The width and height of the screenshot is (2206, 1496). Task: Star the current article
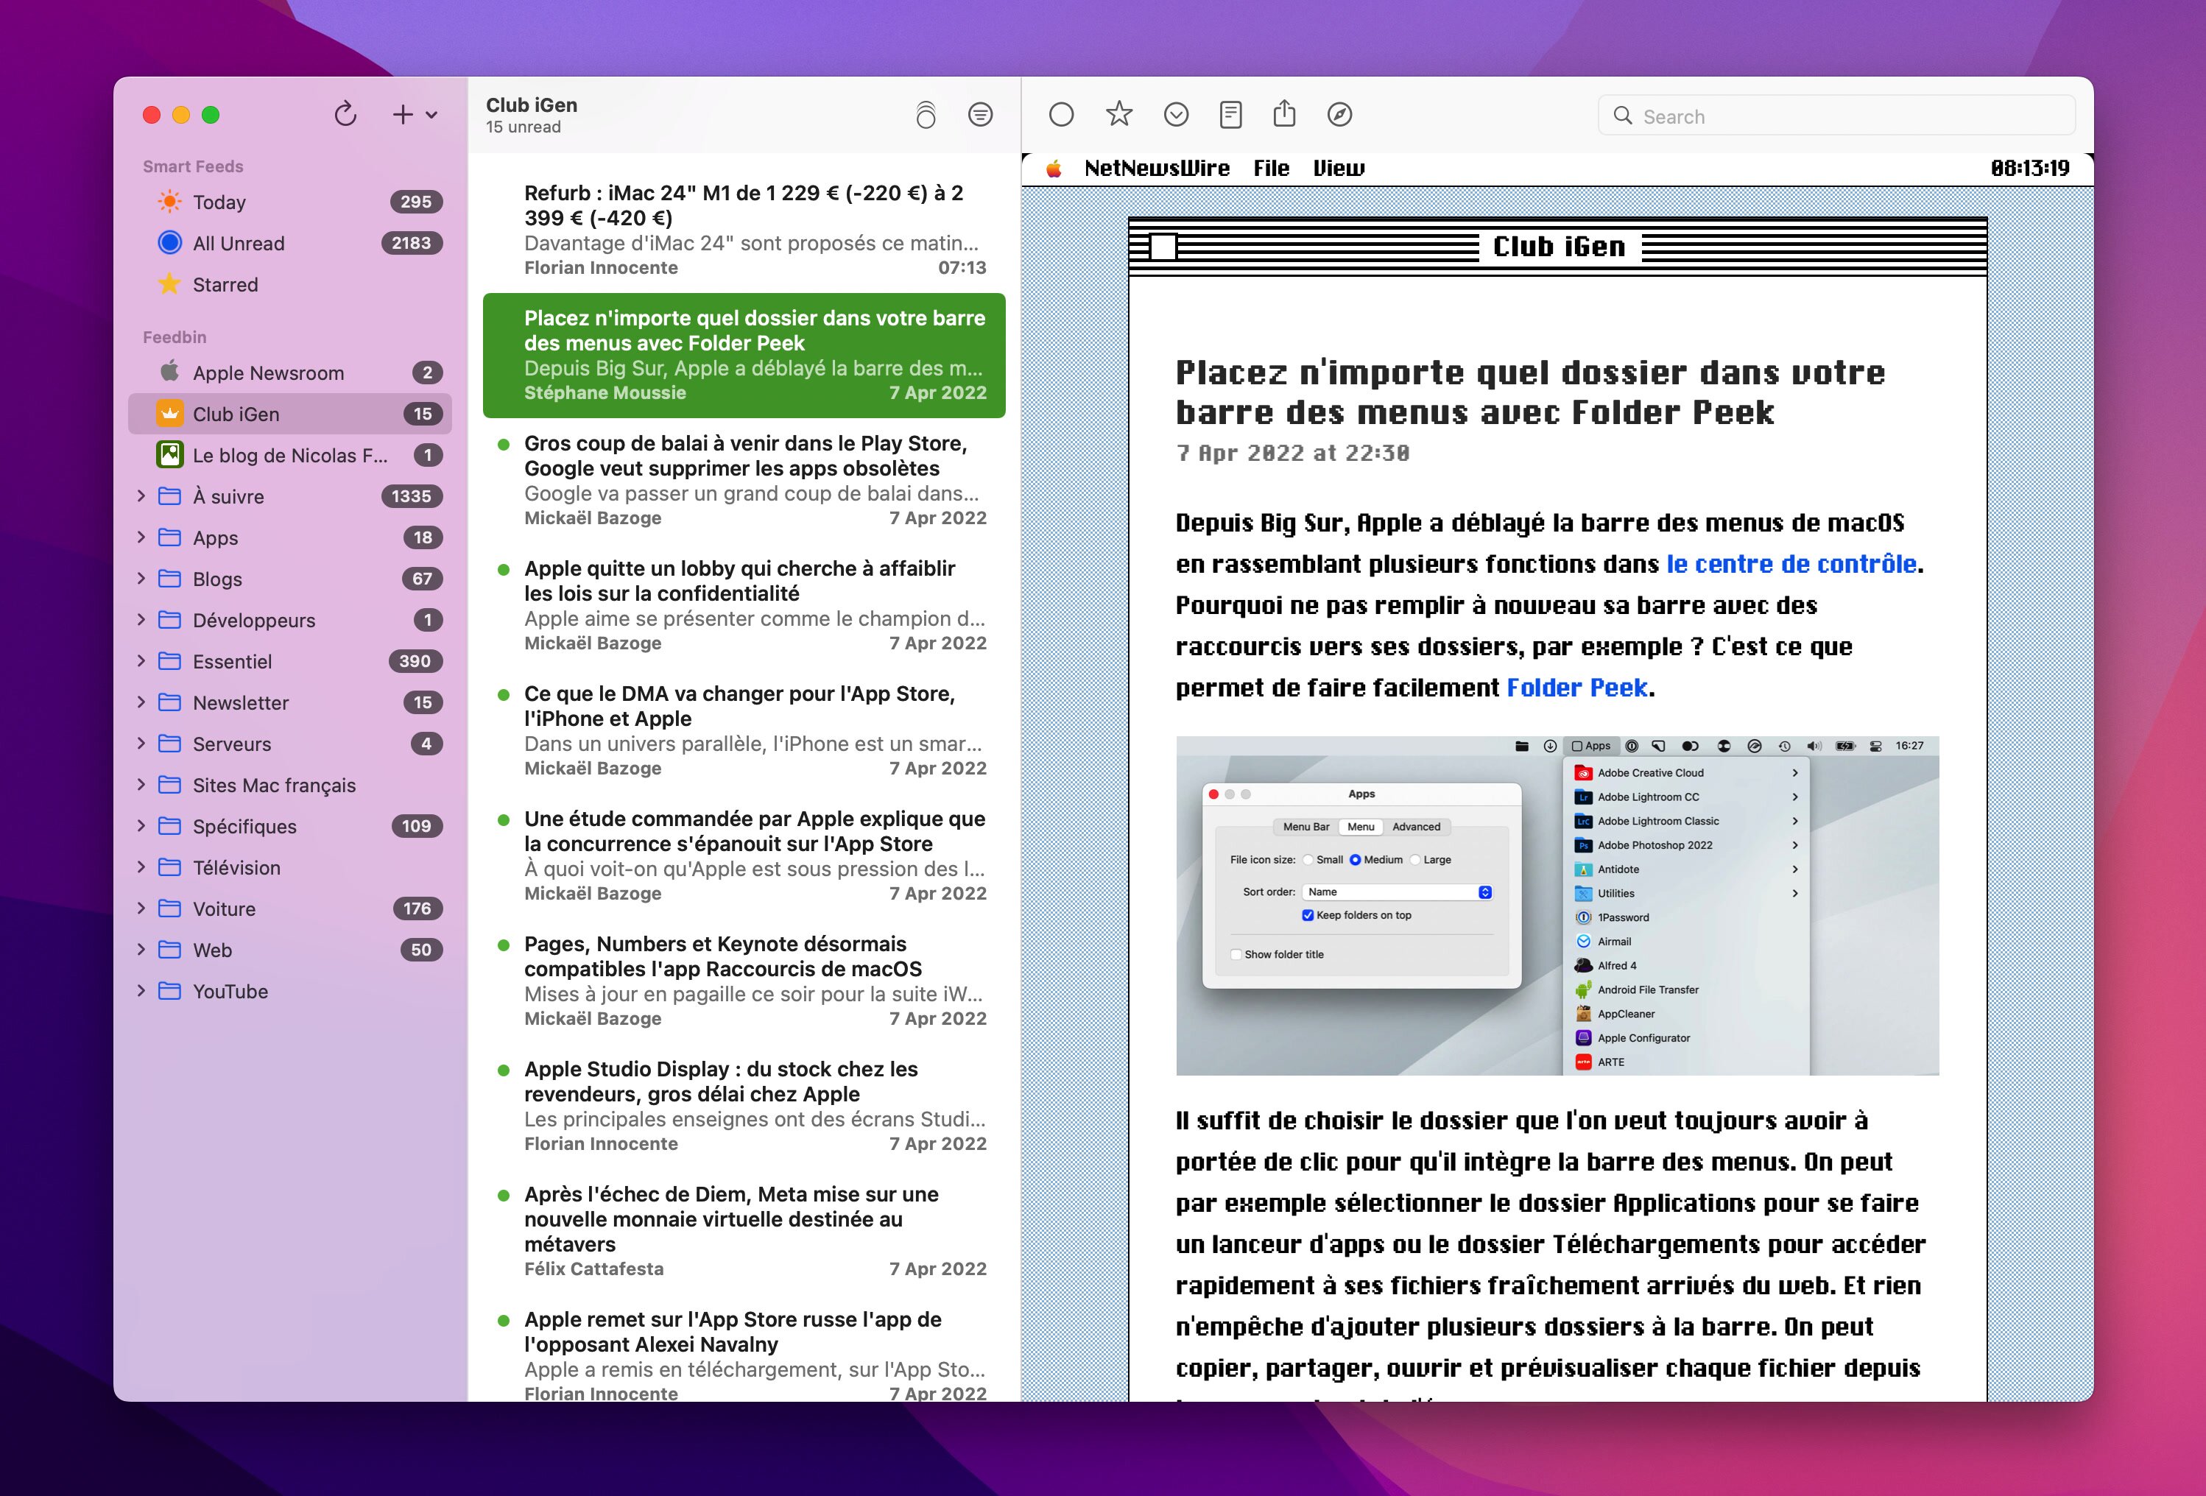(x=1119, y=115)
